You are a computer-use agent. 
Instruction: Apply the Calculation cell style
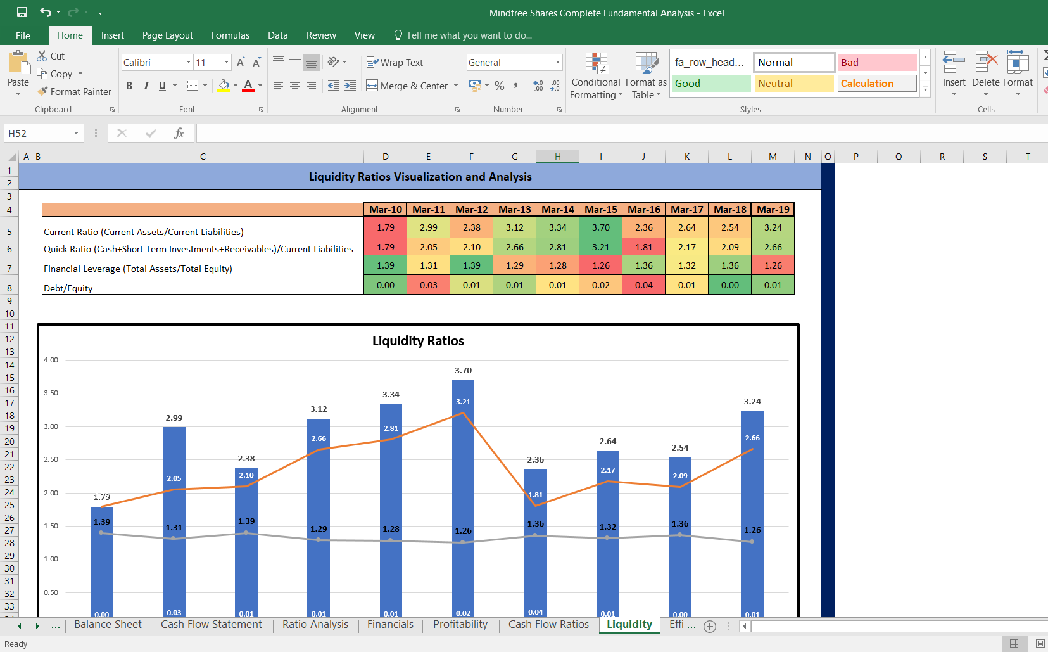(x=877, y=83)
